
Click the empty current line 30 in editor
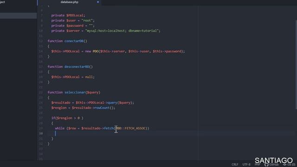click(x=170, y=134)
